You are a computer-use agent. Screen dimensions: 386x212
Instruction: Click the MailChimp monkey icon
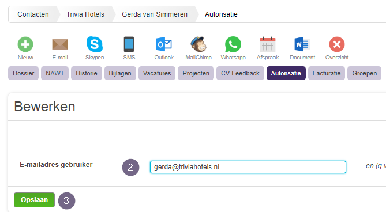(198, 44)
